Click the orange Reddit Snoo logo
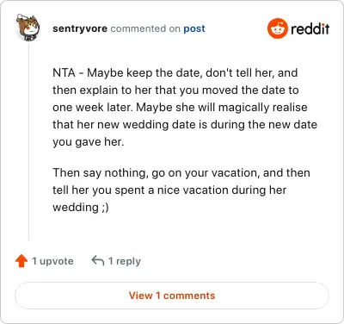 tap(277, 28)
